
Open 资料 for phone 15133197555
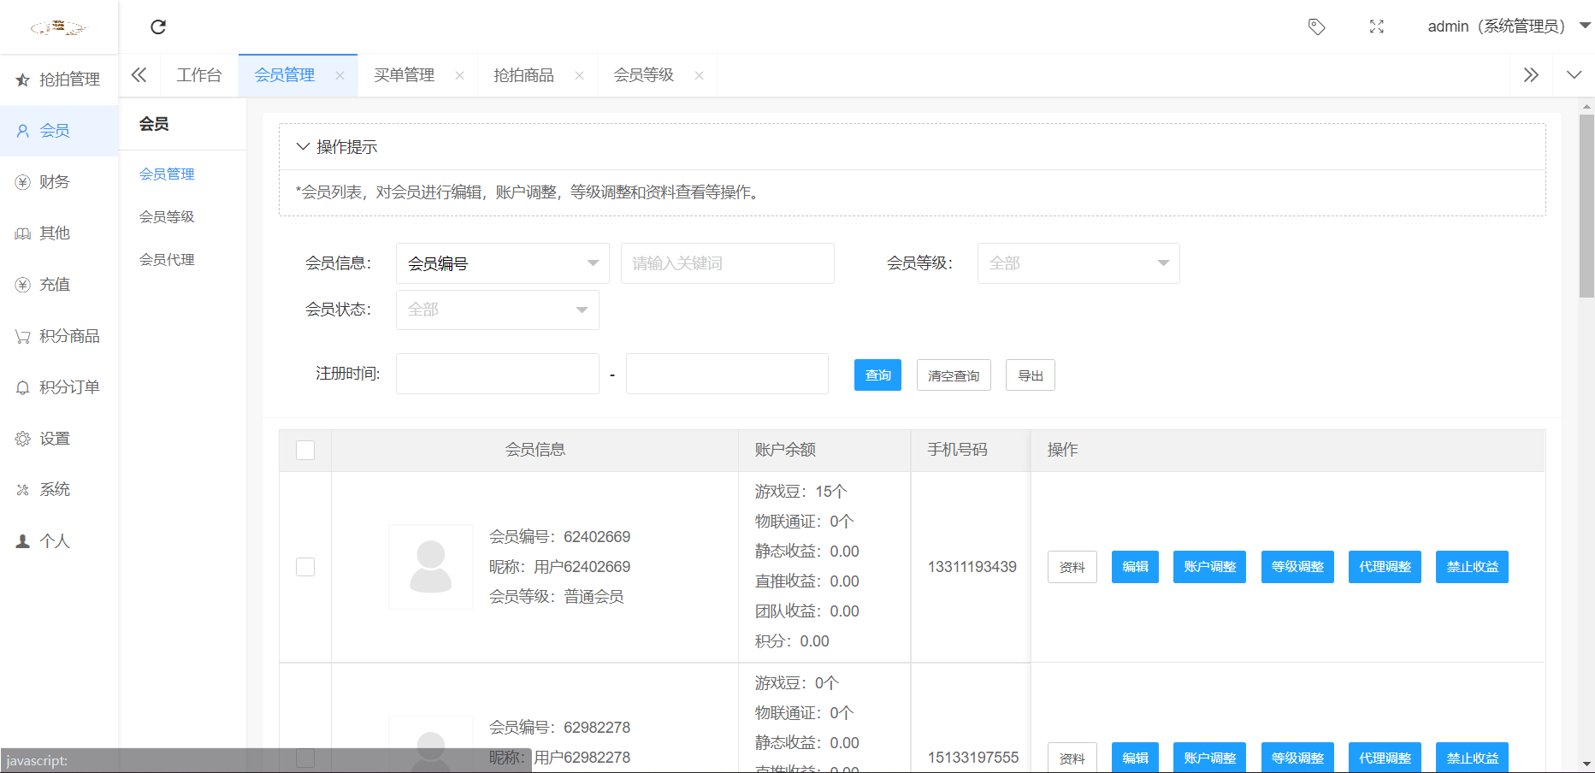[x=1072, y=758]
